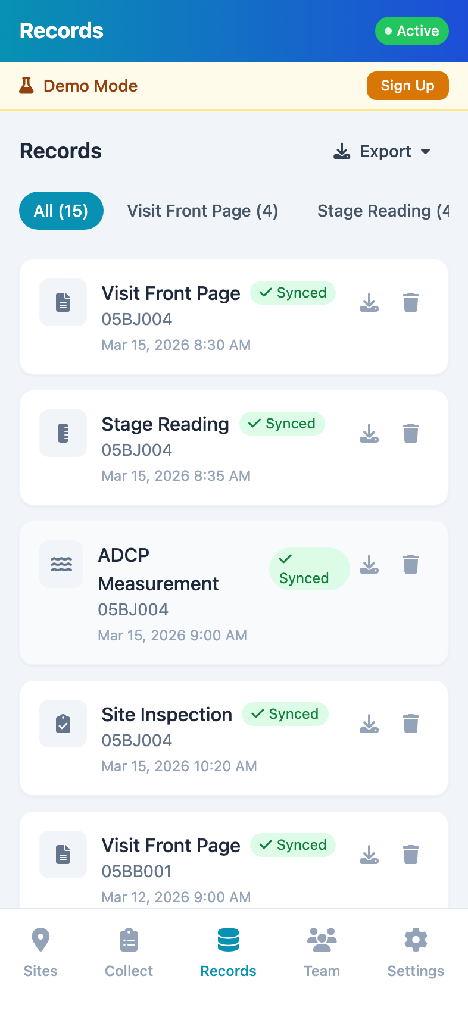
Task: Download the ADCP Measurement record
Action: (x=369, y=565)
